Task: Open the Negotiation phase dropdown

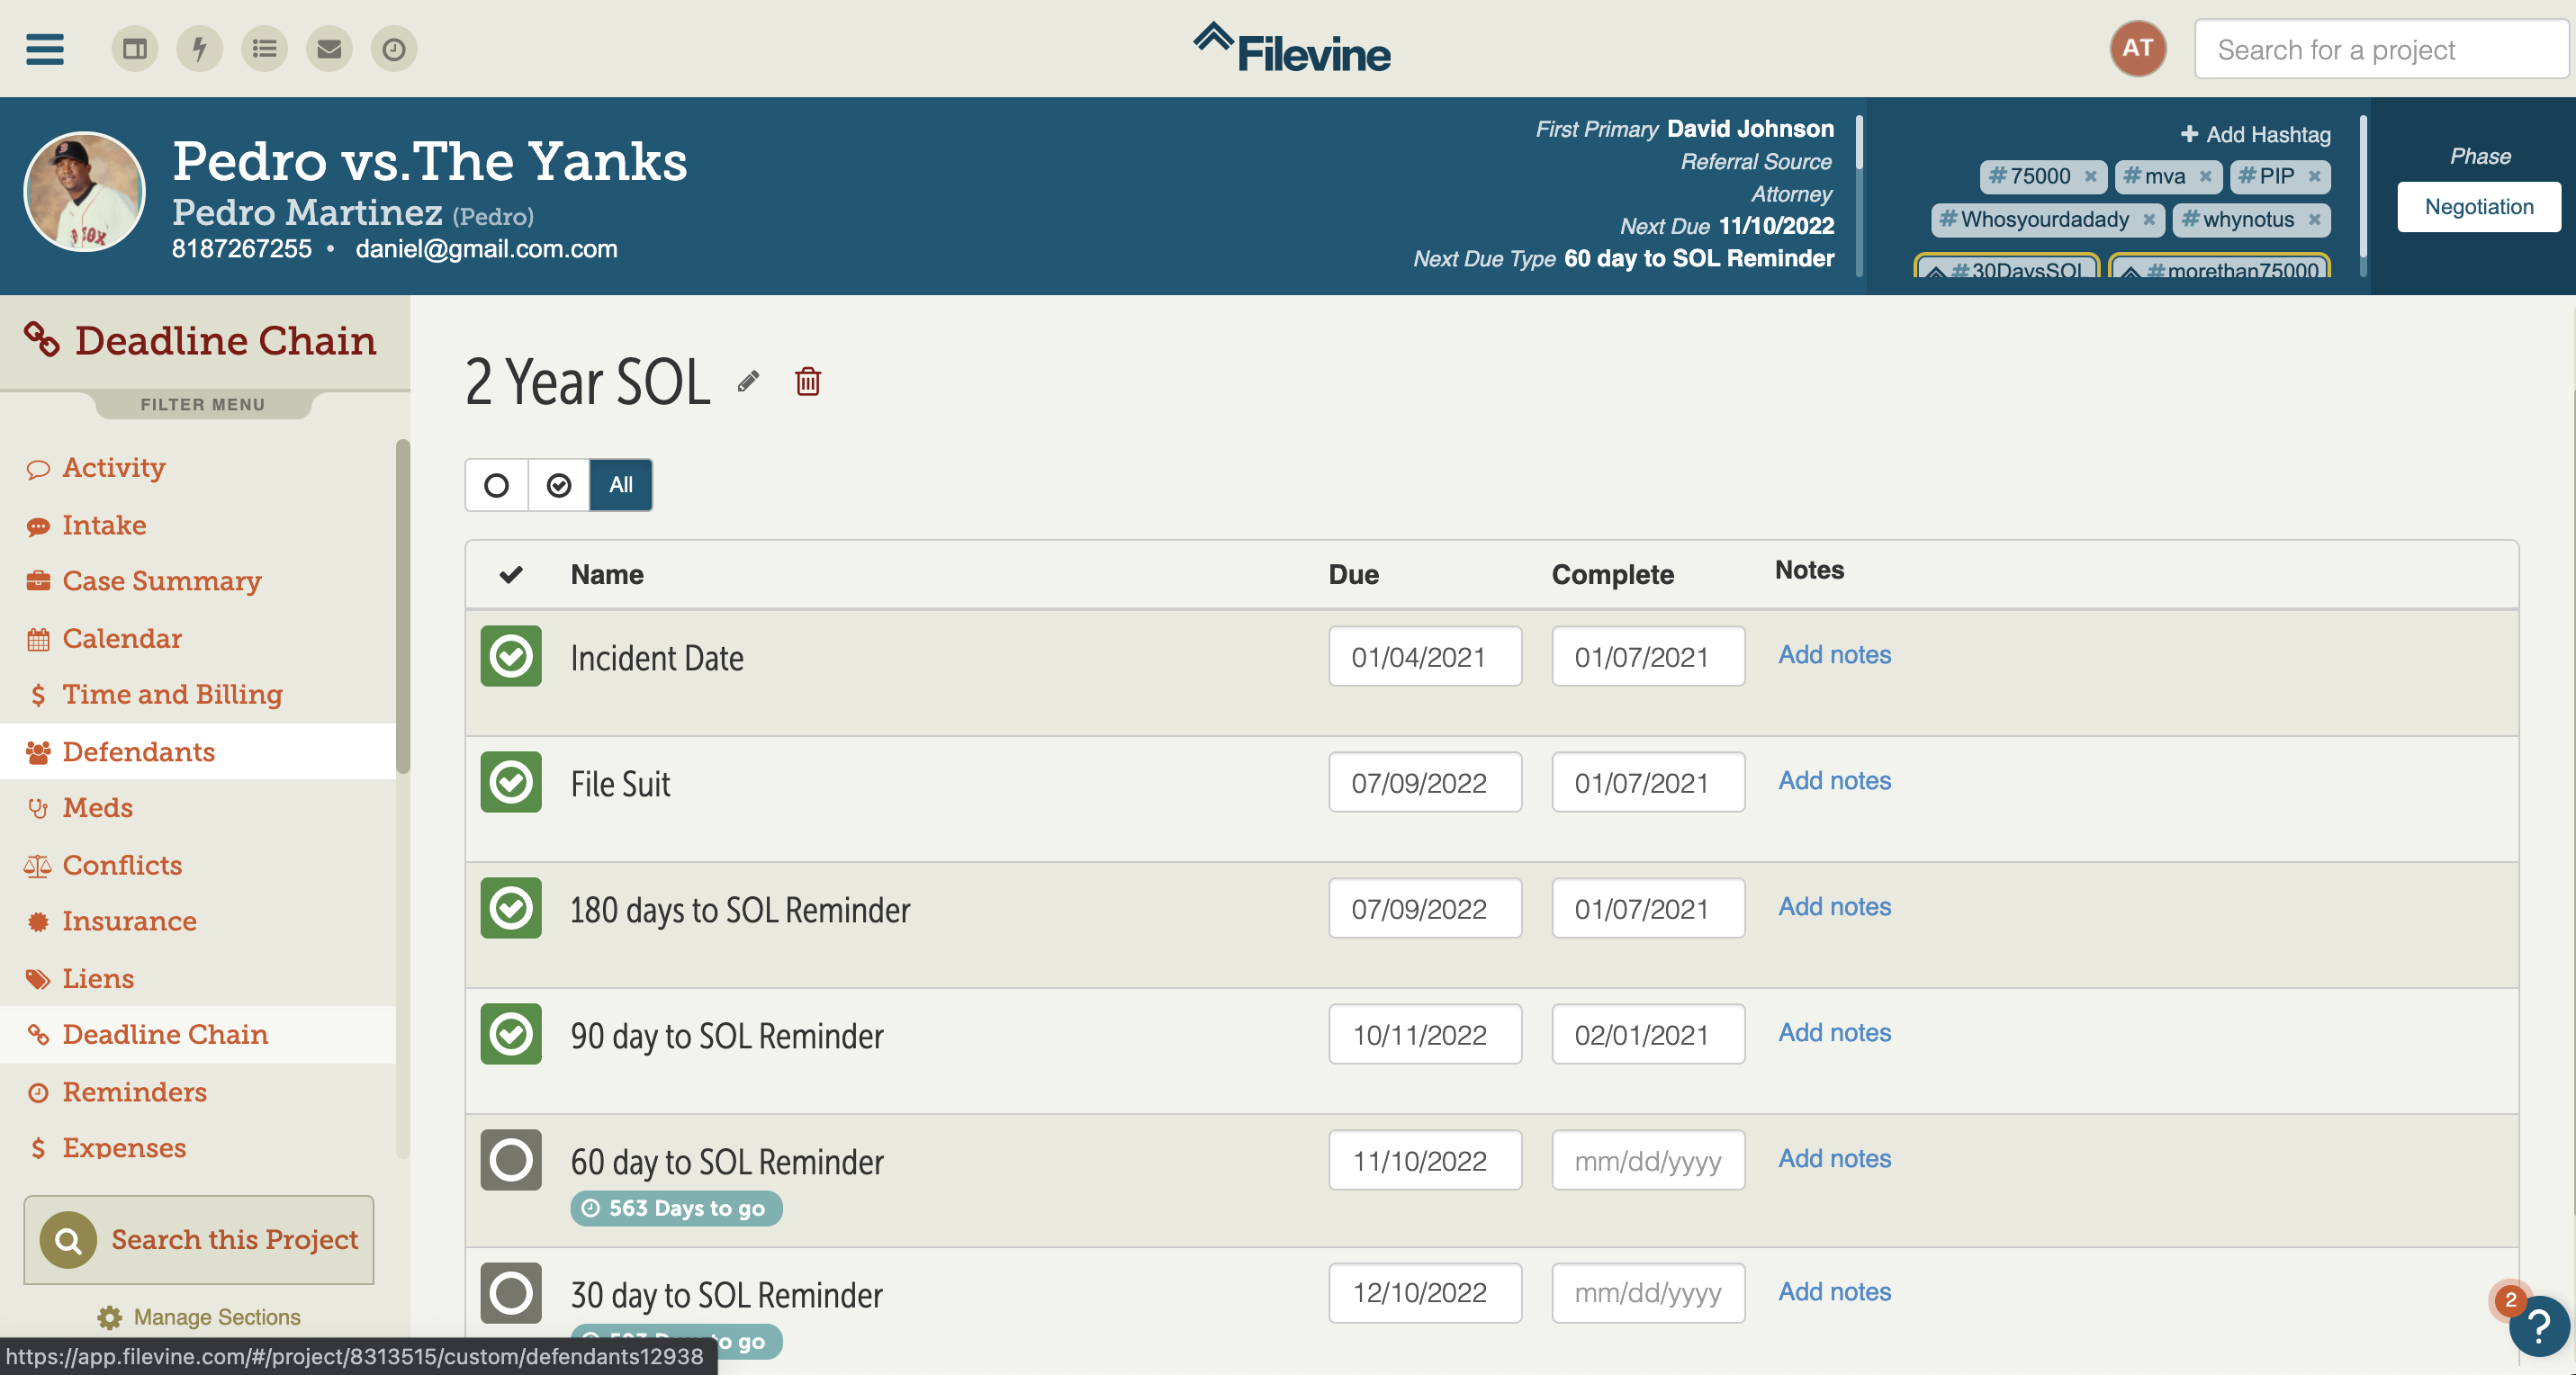Action: [2478, 207]
